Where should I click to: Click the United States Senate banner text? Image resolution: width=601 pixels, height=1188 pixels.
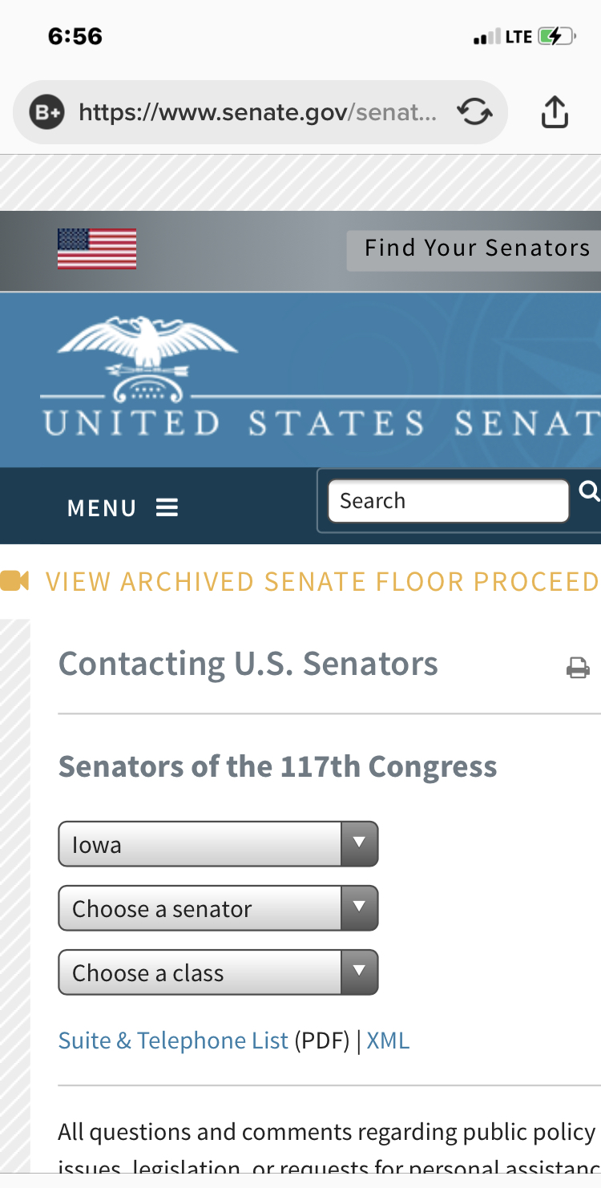click(322, 423)
